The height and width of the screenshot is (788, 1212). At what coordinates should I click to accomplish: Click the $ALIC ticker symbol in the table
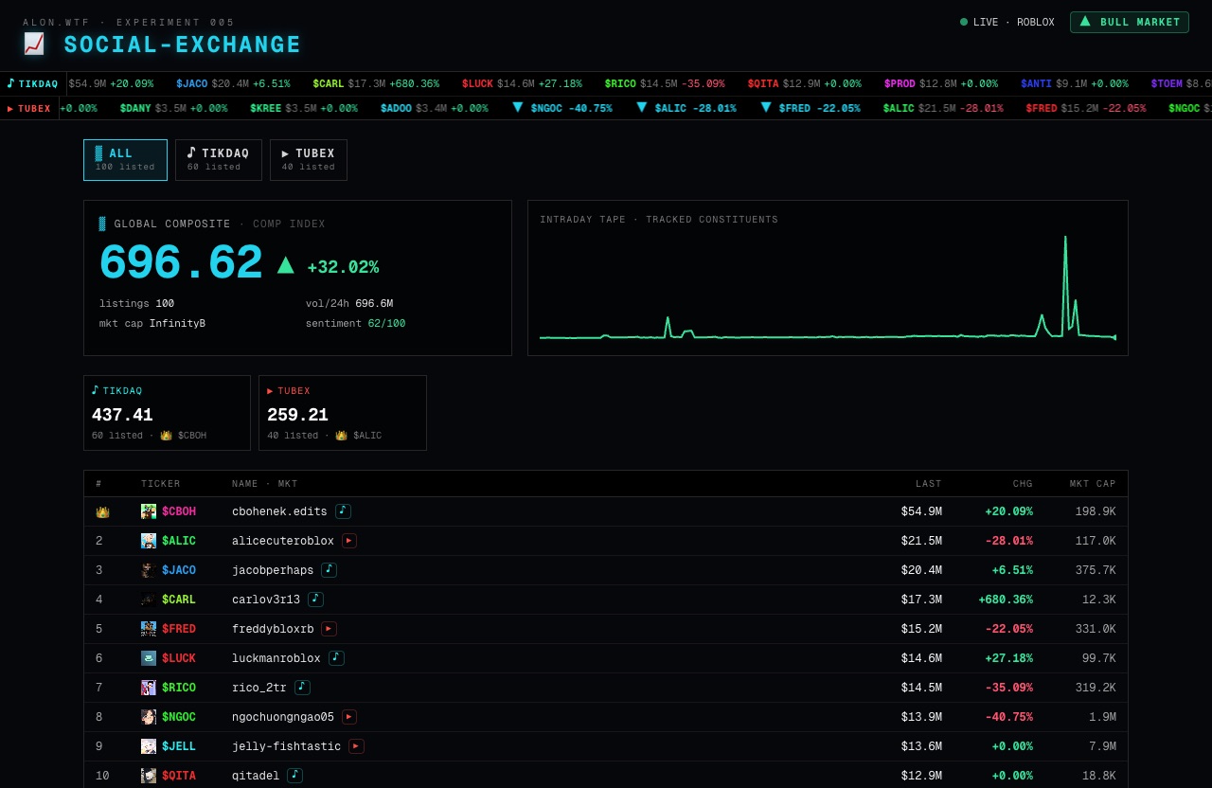click(x=179, y=541)
